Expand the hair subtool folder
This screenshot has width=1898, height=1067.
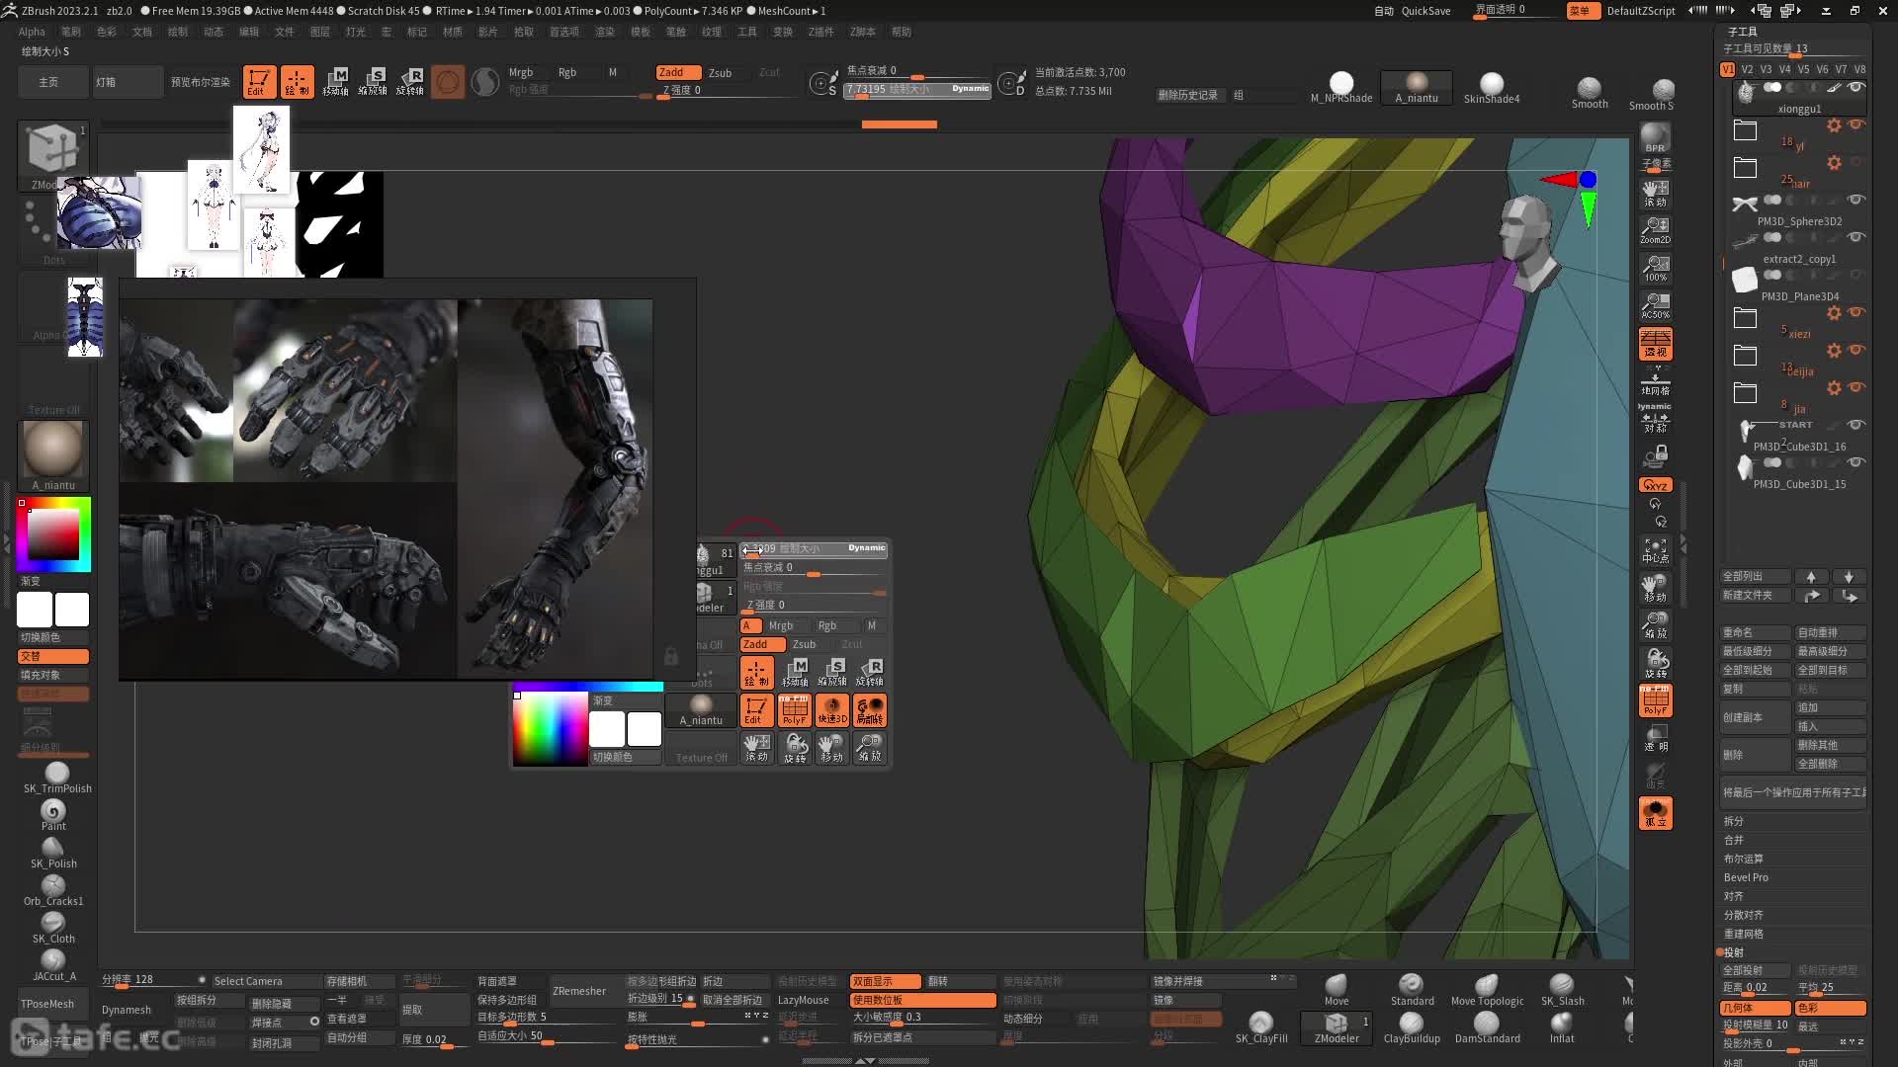click(1746, 168)
